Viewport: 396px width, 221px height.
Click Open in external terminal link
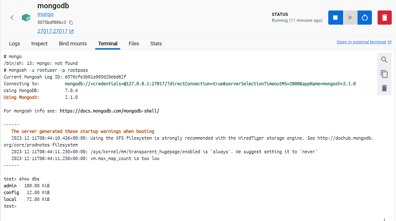tap(361, 42)
